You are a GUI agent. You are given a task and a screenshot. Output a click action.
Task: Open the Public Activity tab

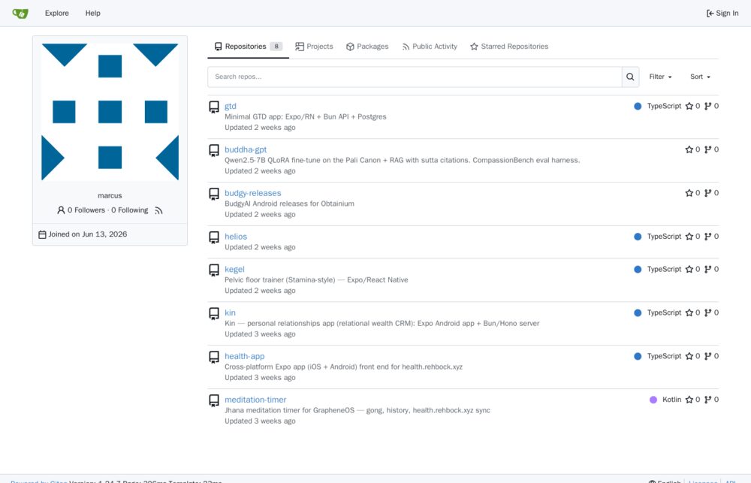coord(430,47)
